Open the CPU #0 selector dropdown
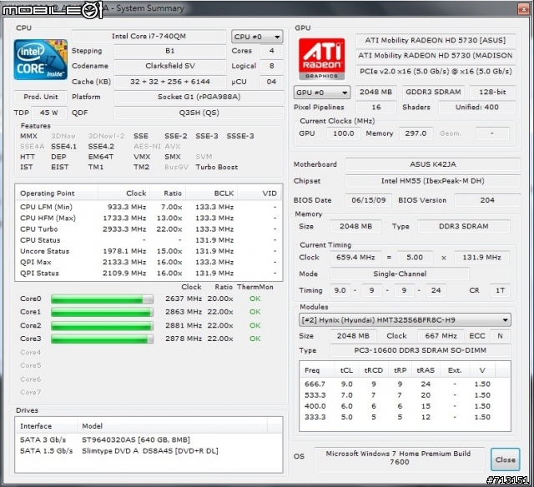Viewport: 534px width, 487px height. pos(257,37)
